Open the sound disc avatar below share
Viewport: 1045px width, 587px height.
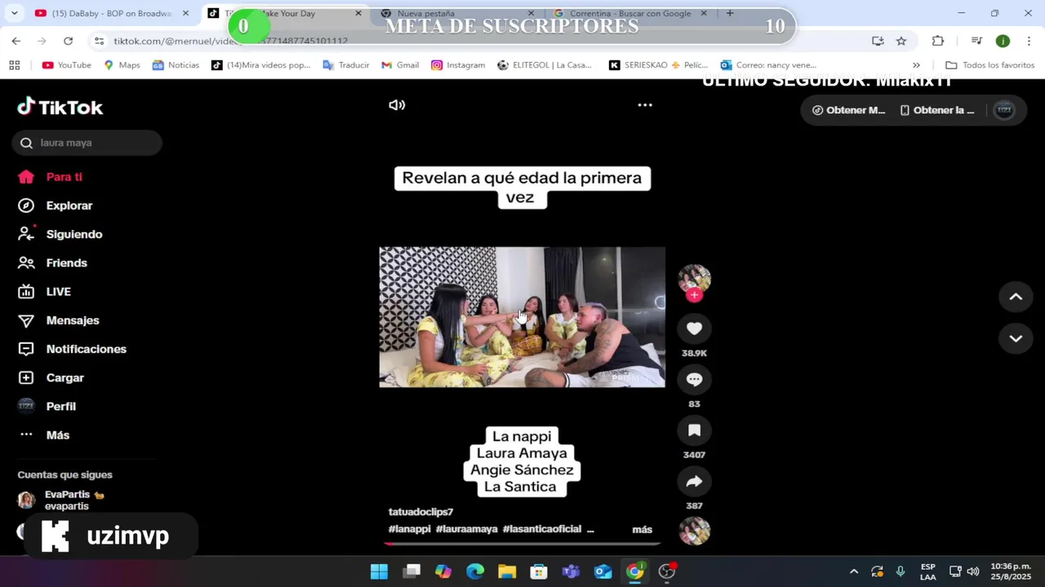(x=694, y=531)
